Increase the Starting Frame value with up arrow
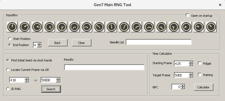 click(x=191, y=62)
